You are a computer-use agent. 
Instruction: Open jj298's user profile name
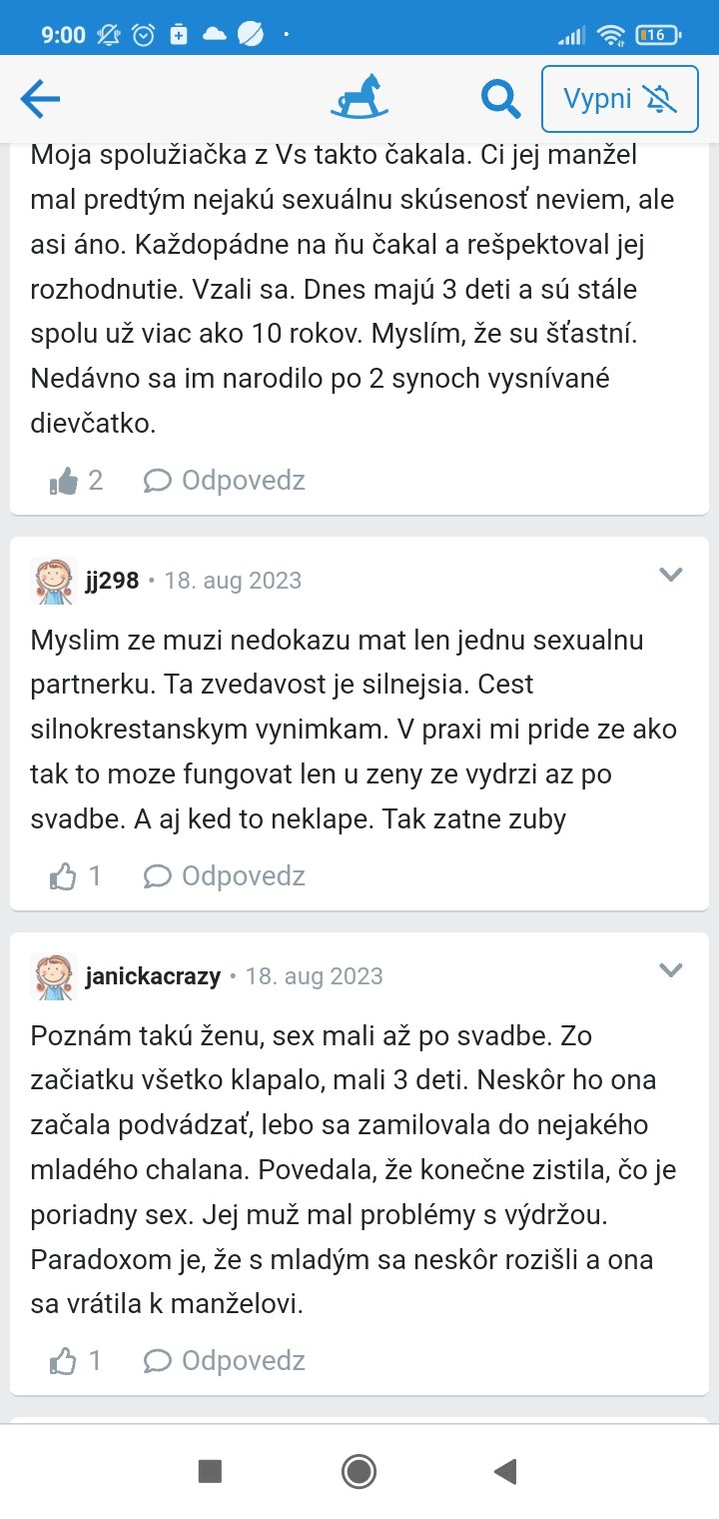[112, 581]
